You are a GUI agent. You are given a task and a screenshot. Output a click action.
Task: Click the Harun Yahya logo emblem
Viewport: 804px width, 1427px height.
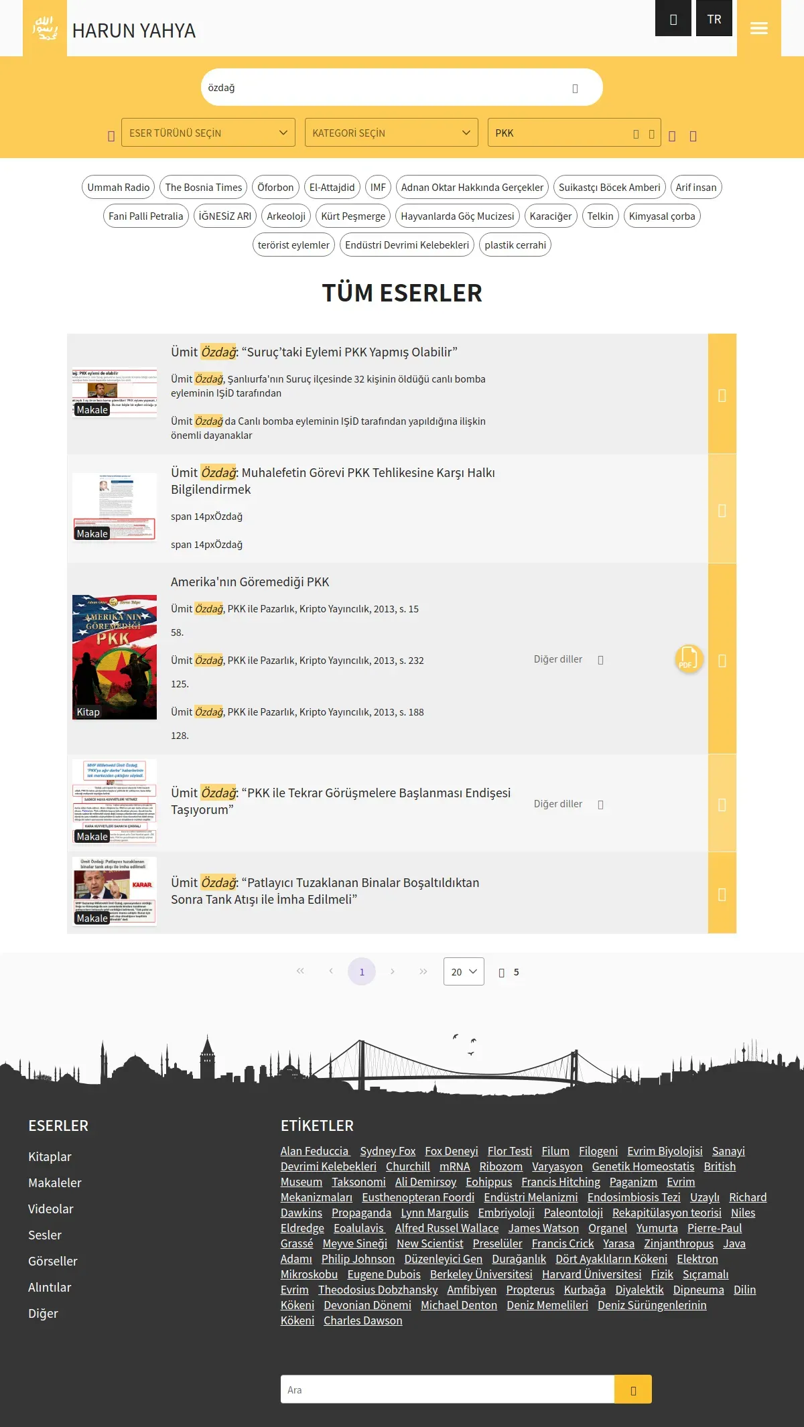[x=45, y=28]
